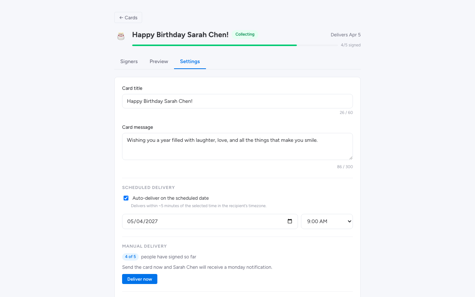The width and height of the screenshot is (475, 297).
Task: Click the 'Delivers within ~5 minutes' hint text
Action: click(199, 206)
